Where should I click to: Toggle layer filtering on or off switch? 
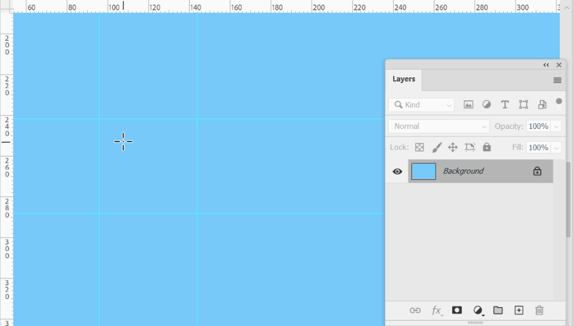point(559,104)
